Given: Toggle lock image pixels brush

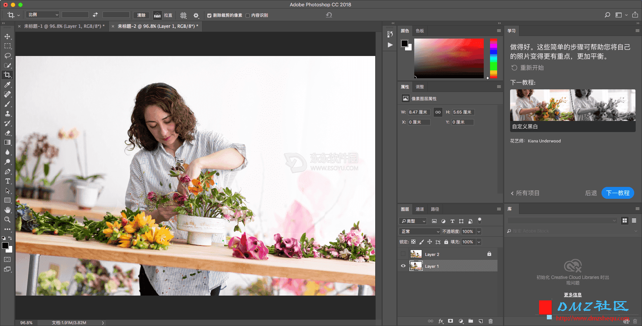Looking at the screenshot, I should 421,242.
